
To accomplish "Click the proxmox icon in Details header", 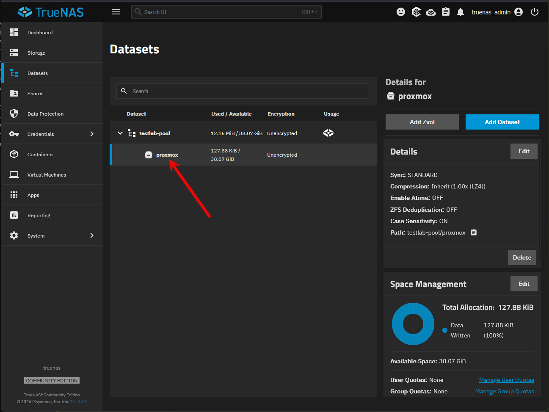I will click(x=391, y=96).
